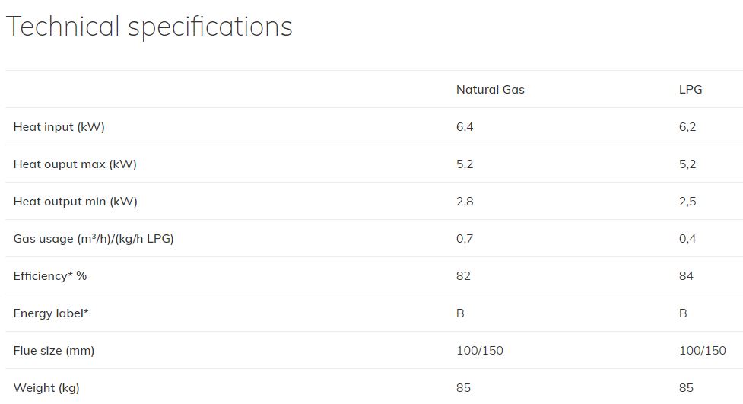Select the Natural Gas column header

[490, 90]
